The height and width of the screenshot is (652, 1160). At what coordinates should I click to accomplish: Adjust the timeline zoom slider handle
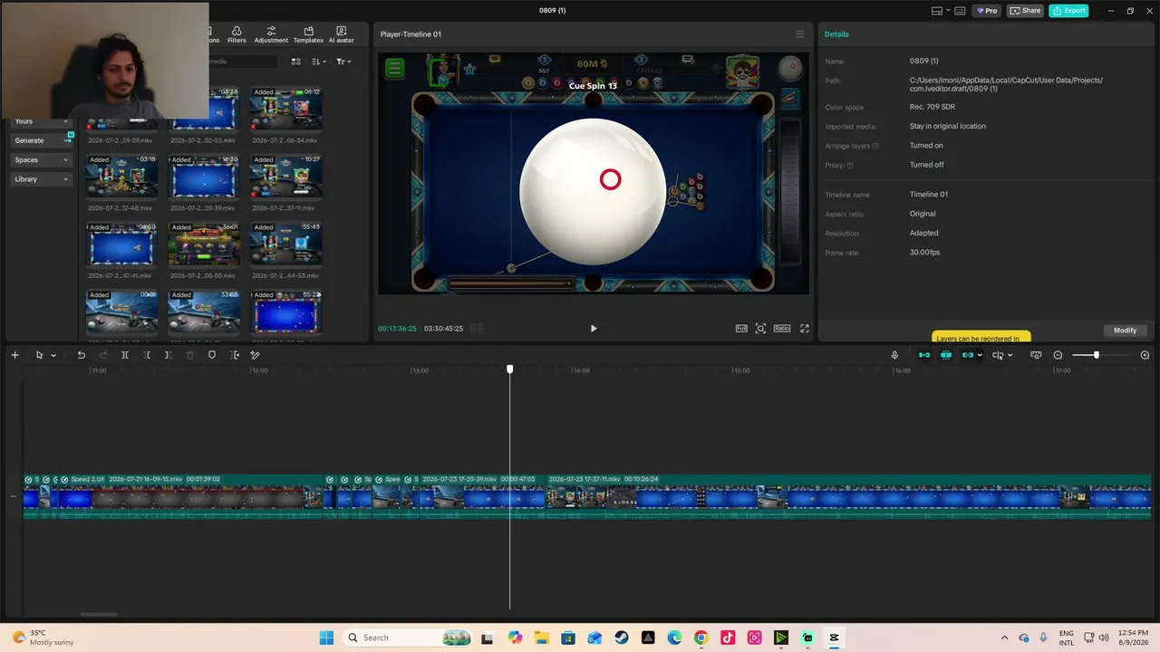(x=1096, y=355)
